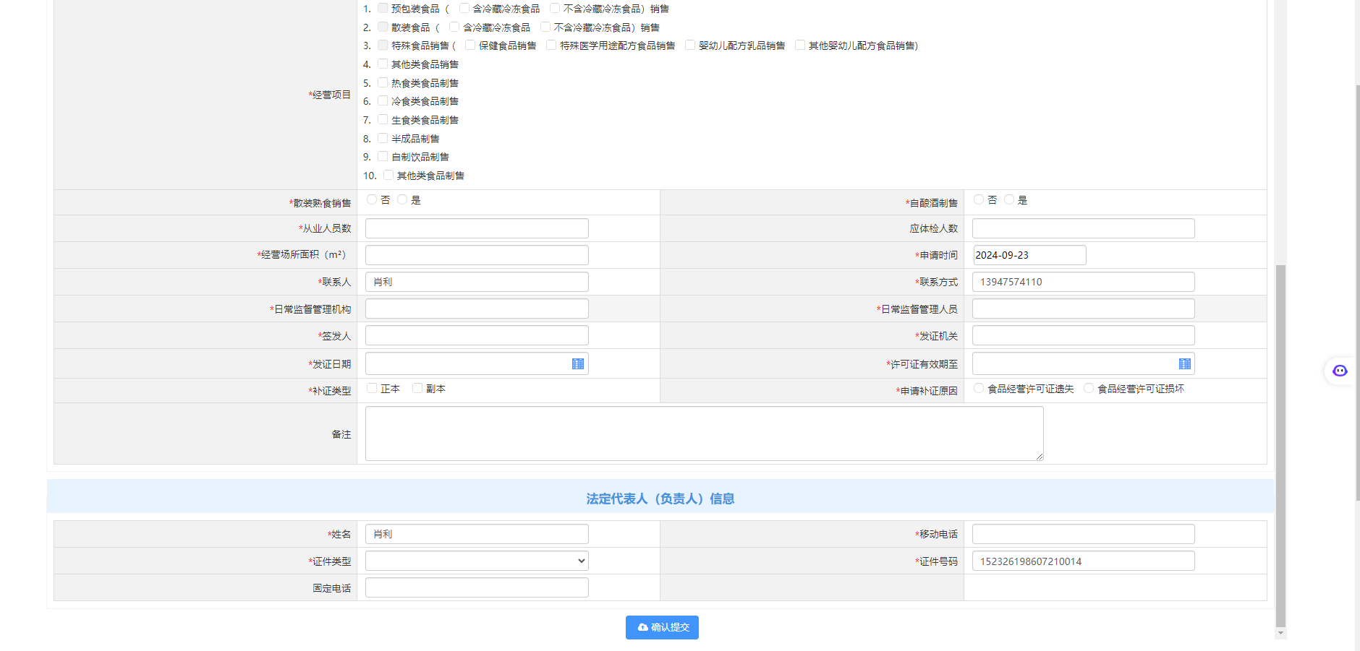Select 是 for 散装熟食销售
Screen dimensions: 1360x651
tap(402, 200)
